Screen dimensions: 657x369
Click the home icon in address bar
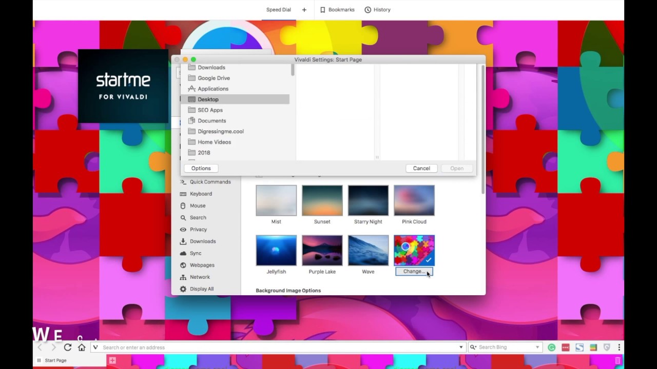(x=82, y=347)
